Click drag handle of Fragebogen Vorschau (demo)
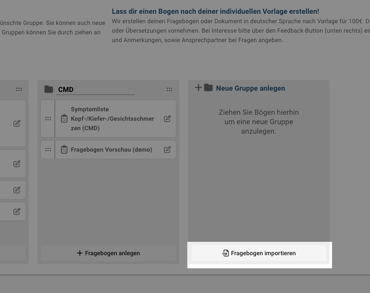The width and height of the screenshot is (370, 293). coord(48,150)
